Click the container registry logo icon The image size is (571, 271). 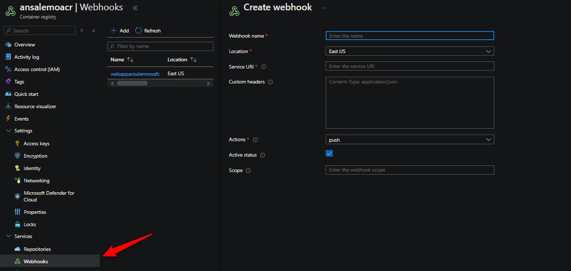pyautogui.click(x=10, y=11)
